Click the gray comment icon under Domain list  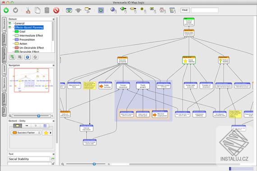(20, 57)
